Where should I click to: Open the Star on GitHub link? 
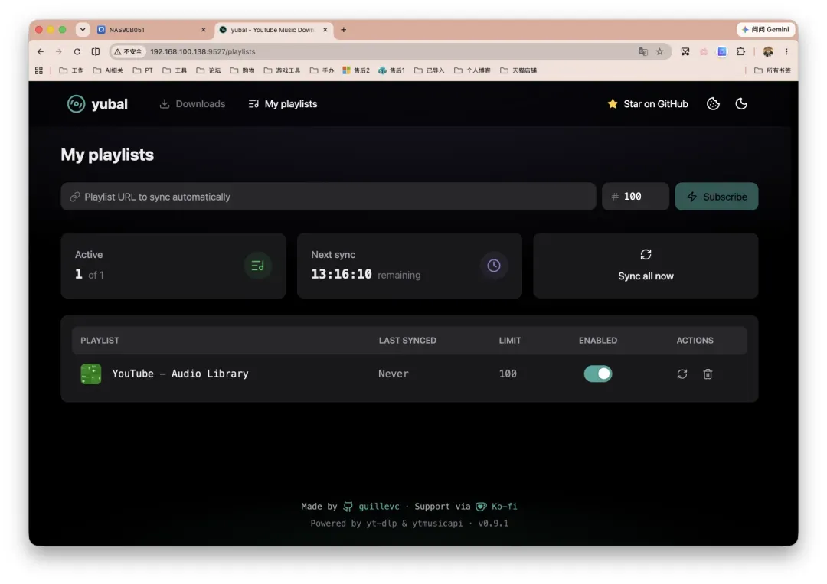tap(648, 104)
